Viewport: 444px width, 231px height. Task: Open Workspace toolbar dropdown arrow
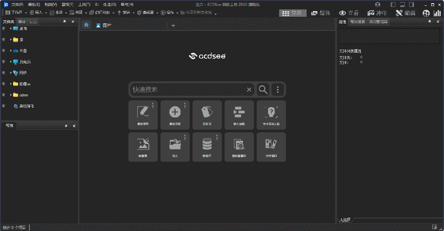(26, 13)
